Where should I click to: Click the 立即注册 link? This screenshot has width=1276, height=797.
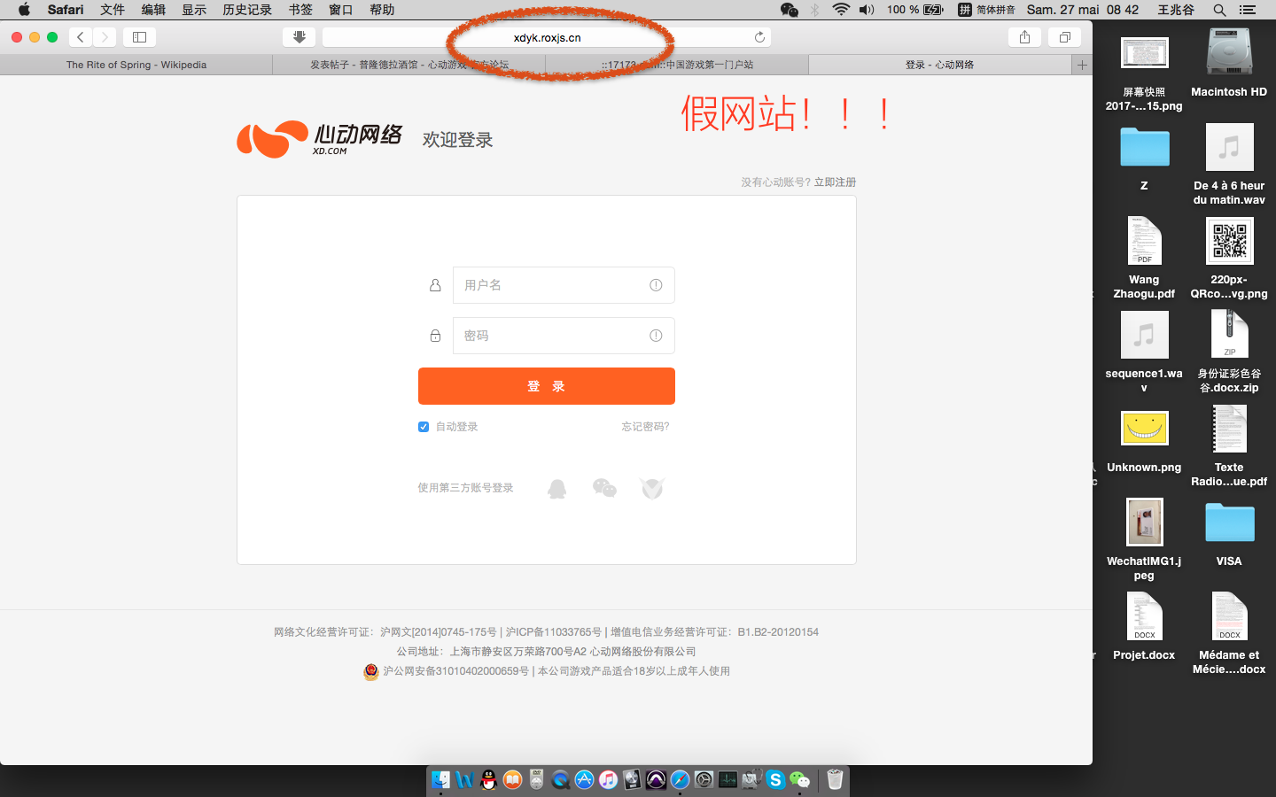(835, 182)
